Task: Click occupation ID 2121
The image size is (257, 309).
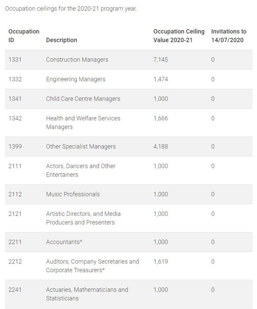Action: point(15,213)
